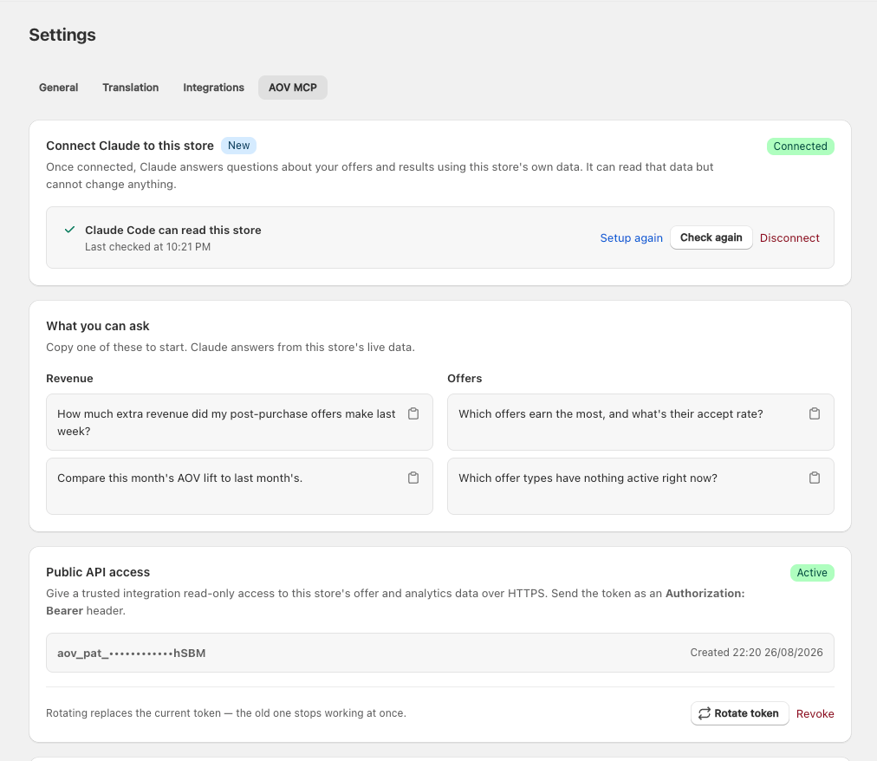
Task: Select 'Compare this month's AOV lift' prompt
Action: pos(239,486)
